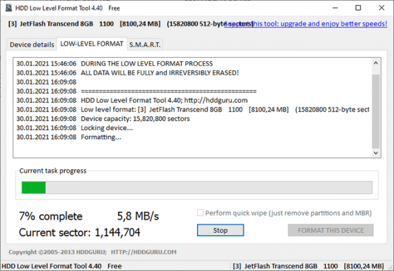Click the 'Current sector: 1,144,704' text

[79, 232]
